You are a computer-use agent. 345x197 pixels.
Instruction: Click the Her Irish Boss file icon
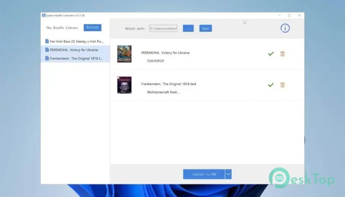(47, 41)
